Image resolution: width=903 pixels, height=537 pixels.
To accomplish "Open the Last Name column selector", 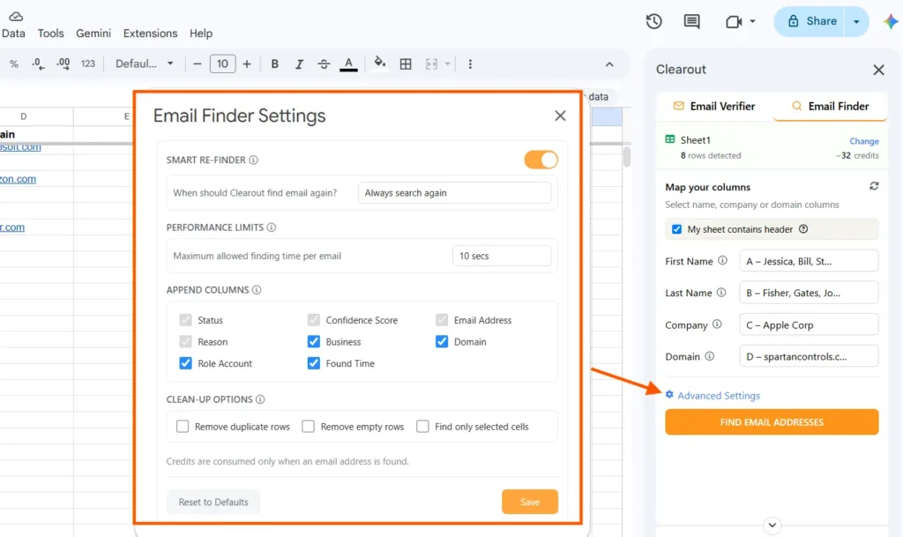I will (x=809, y=293).
